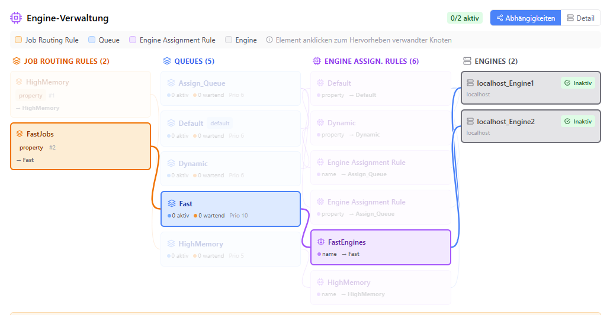
Task: Switch to the Abhängigkeiten view
Action: (x=525, y=18)
